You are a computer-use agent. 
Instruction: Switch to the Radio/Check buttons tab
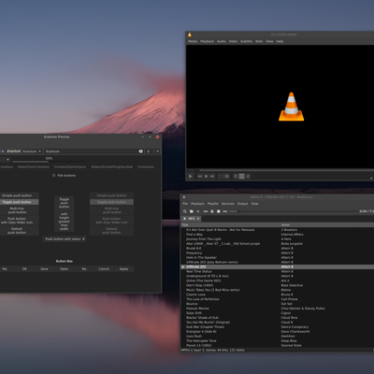34,166
